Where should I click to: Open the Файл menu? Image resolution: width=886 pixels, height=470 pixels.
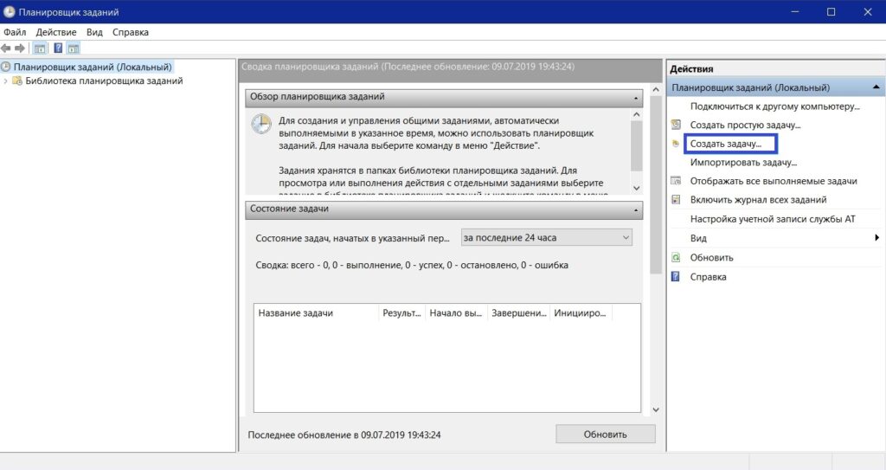[x=15, y=32]
